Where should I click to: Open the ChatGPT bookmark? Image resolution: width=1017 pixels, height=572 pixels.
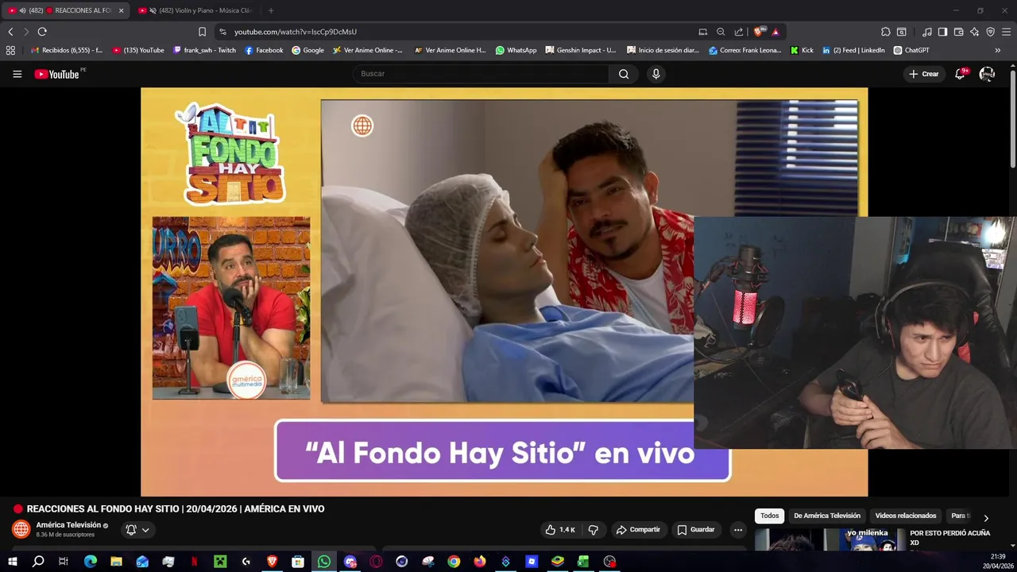pos(911,50)
